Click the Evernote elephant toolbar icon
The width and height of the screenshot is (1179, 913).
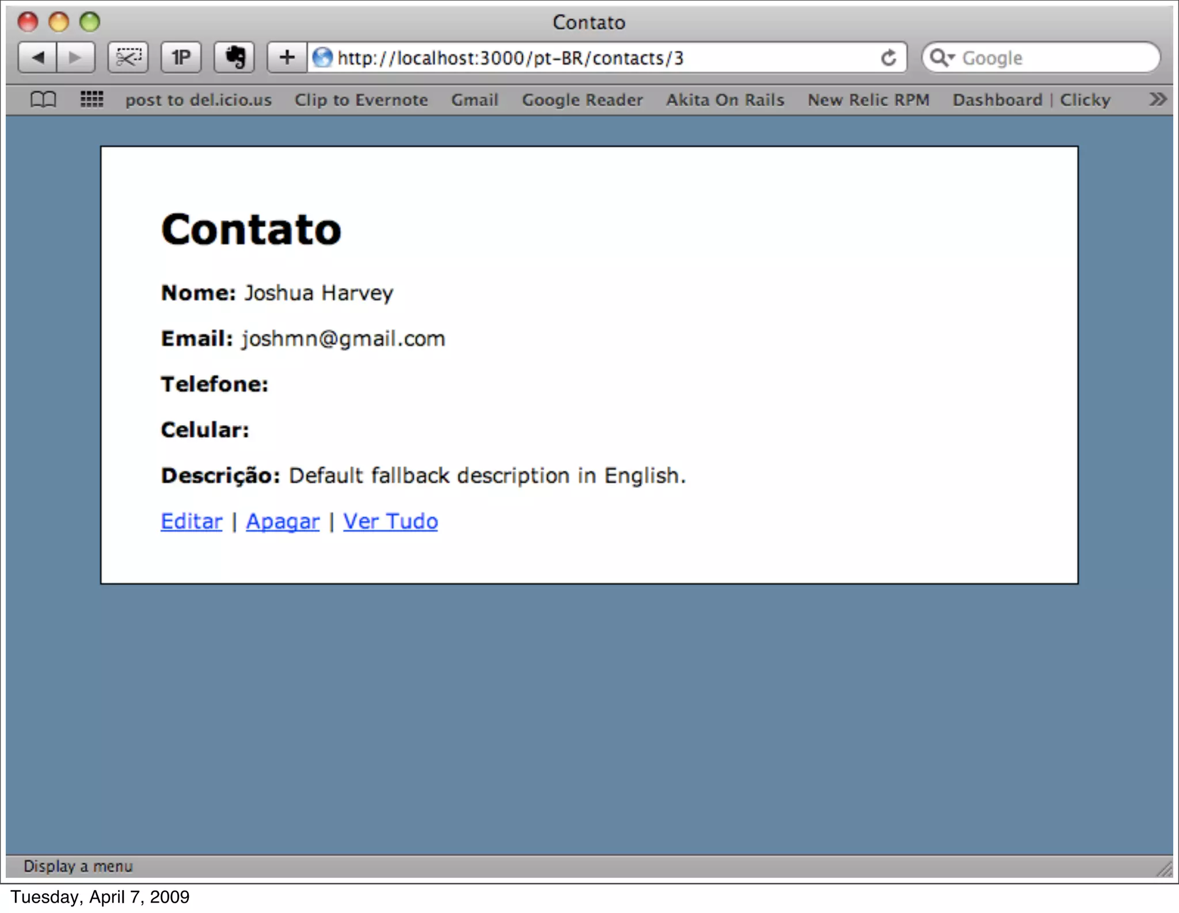[234, 58]
